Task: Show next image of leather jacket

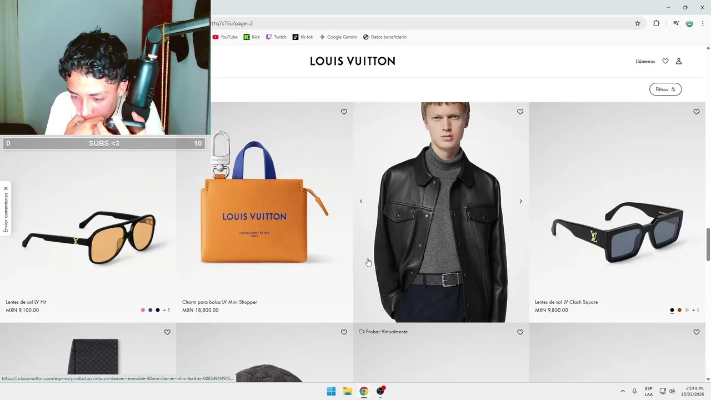Action: 520,201
